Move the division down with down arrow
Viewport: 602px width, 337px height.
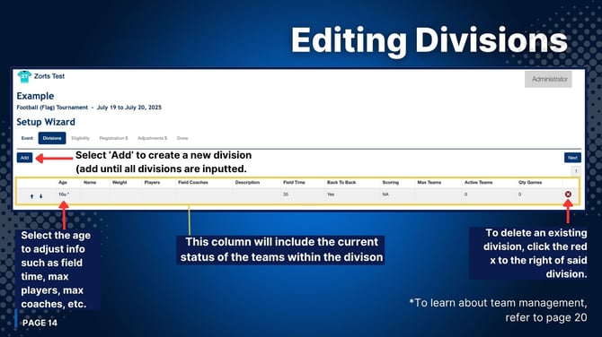41,196
